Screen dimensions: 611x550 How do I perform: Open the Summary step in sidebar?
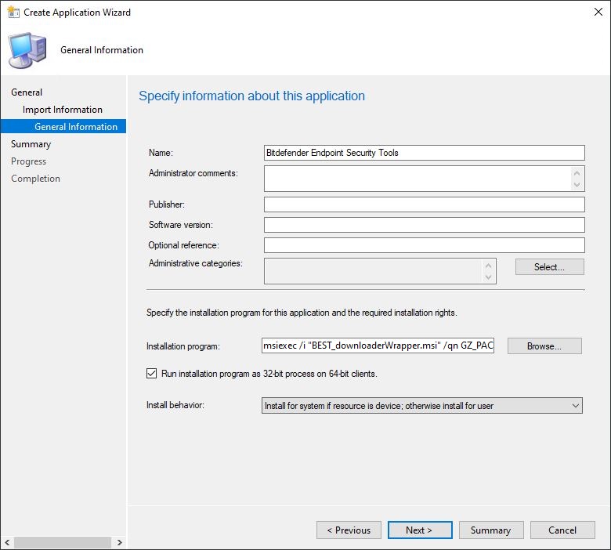pyautogui.click(x=31, y=144)
